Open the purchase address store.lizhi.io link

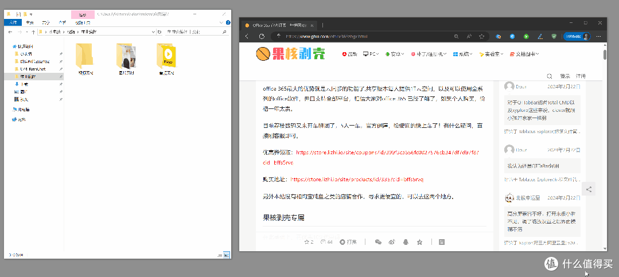click(x=357, y=179)
